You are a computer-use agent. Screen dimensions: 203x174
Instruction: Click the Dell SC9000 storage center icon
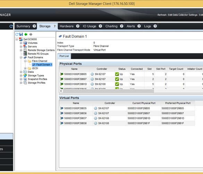tap(21, 39)
